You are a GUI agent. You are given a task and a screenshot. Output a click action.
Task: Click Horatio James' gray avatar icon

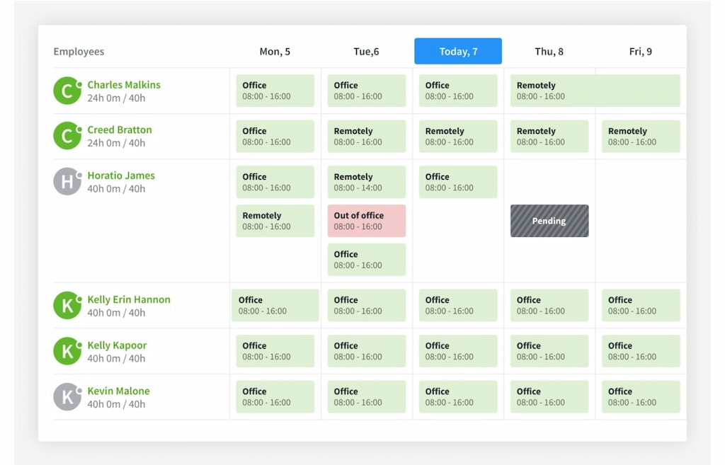click(67, 182)
